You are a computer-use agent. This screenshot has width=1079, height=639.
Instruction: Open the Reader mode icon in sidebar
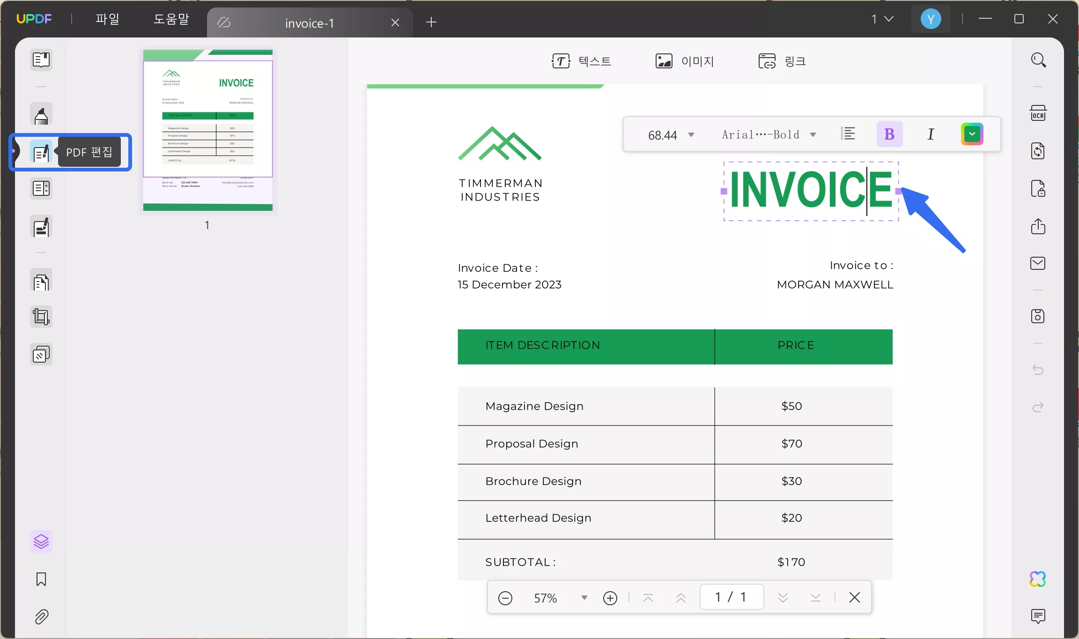[41, 60]
